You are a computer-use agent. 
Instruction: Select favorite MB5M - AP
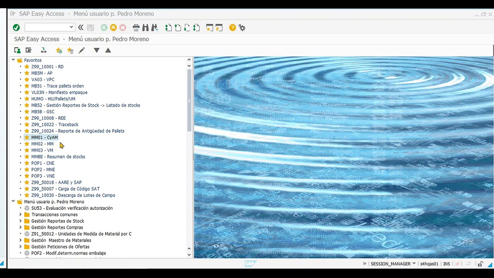42,73
